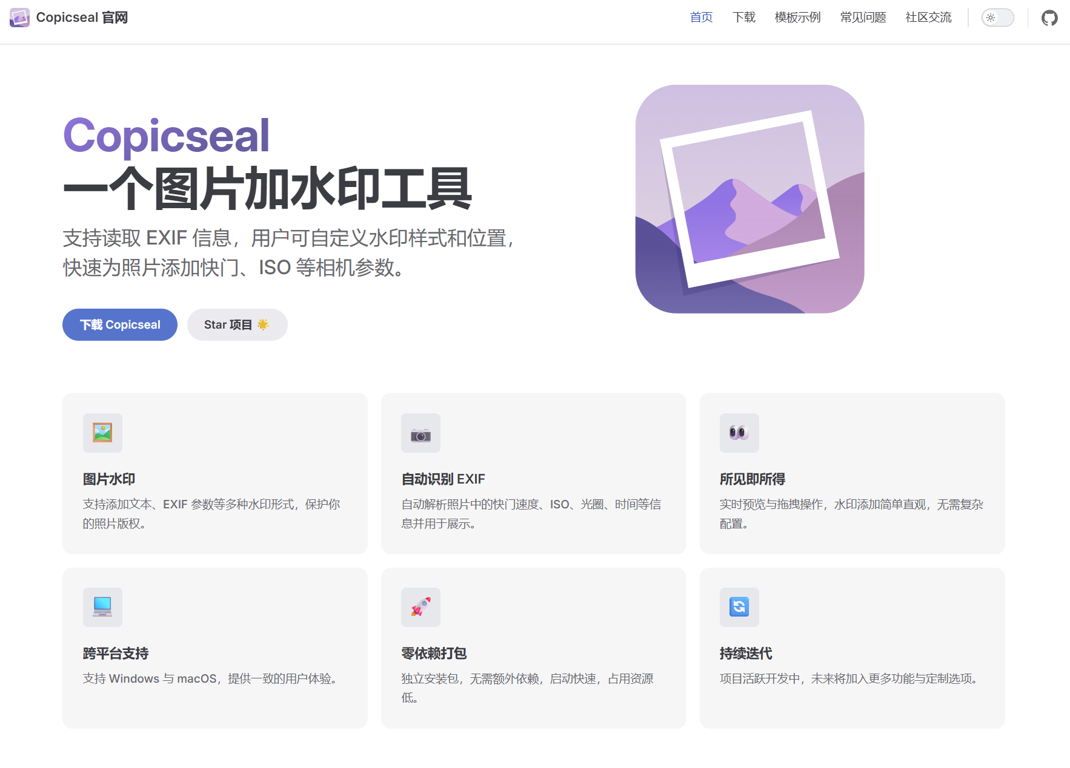Click description 自动解析照片中的快门速度

[531, 514]
